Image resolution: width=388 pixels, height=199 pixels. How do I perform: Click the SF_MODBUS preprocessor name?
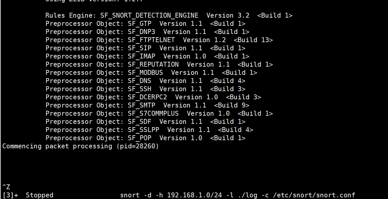pos(145,73)
